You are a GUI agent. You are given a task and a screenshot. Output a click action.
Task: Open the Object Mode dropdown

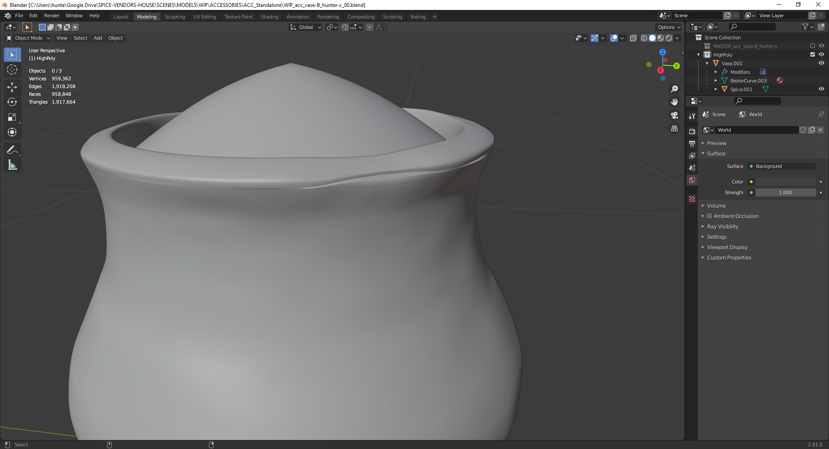(28, 38)
